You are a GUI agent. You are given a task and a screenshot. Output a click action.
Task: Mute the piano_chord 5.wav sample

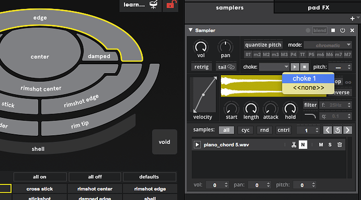pos(321,145)
